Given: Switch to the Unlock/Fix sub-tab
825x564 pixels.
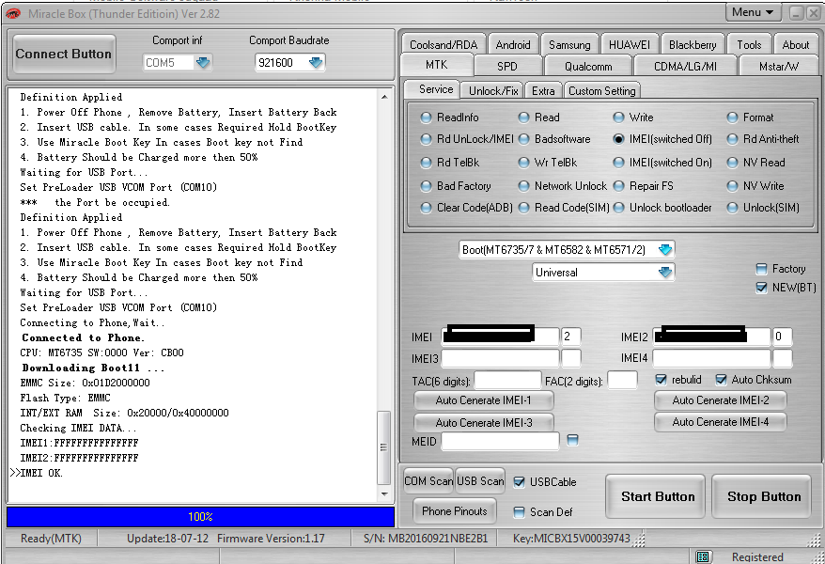Looking at the screenshot, I should (x=493, y=90).
